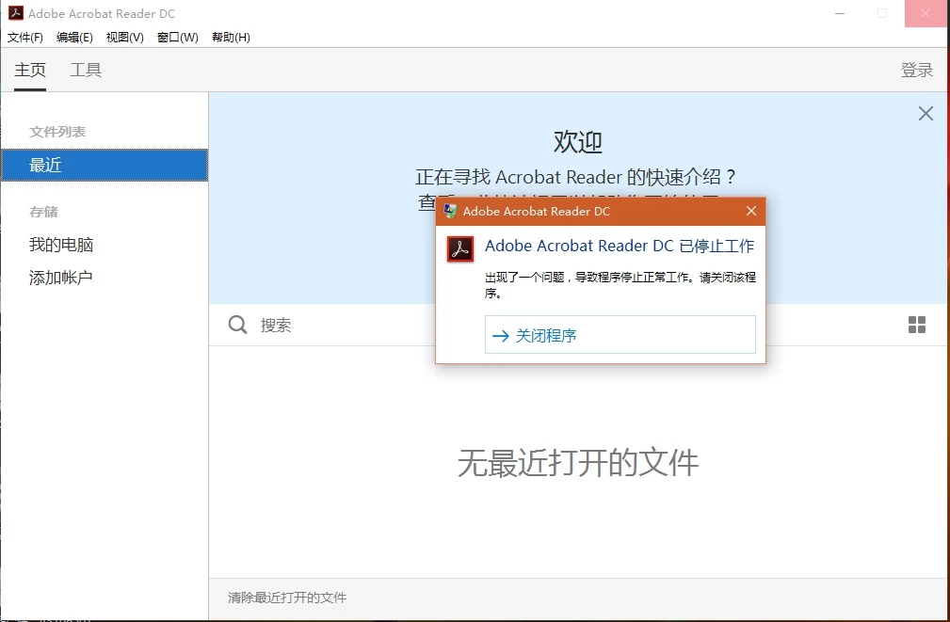
Task: Click the 存储 section heading
Action: coord(43,212)
